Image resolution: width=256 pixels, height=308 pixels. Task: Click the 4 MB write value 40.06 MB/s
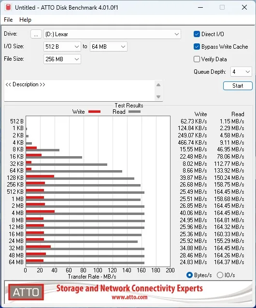pos(193,213)
